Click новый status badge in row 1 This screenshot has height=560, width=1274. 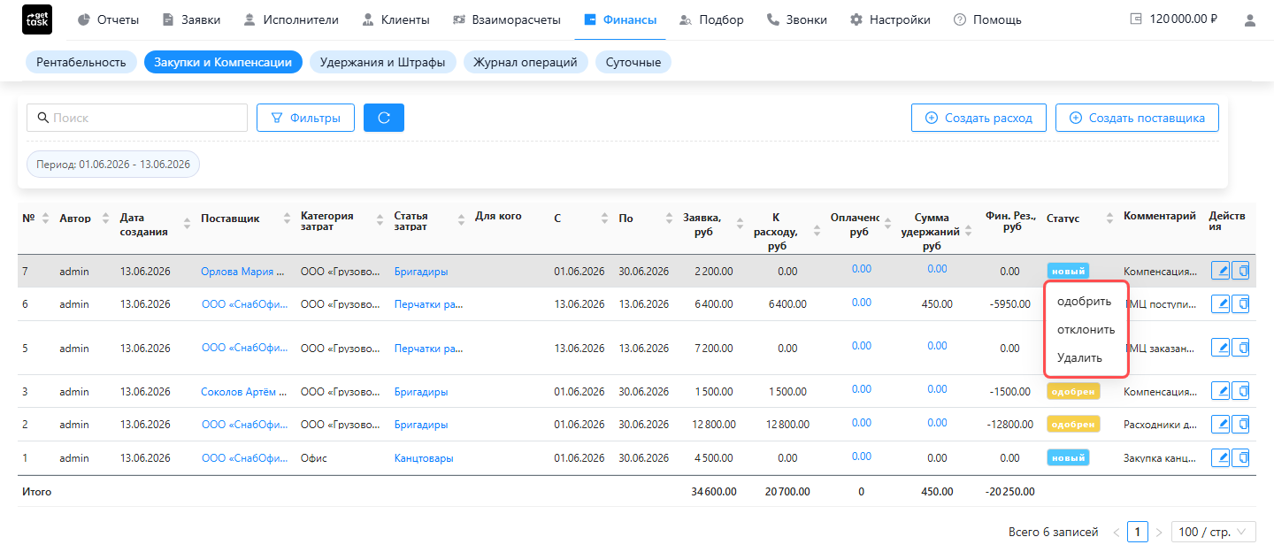tap(1068, 457)
